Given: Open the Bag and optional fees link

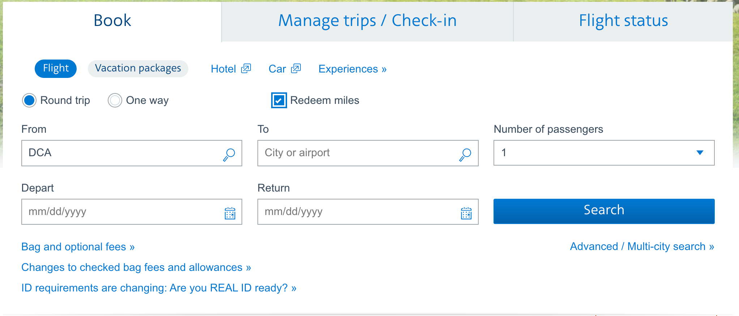Looking at the screenshot, I should 78,247.
